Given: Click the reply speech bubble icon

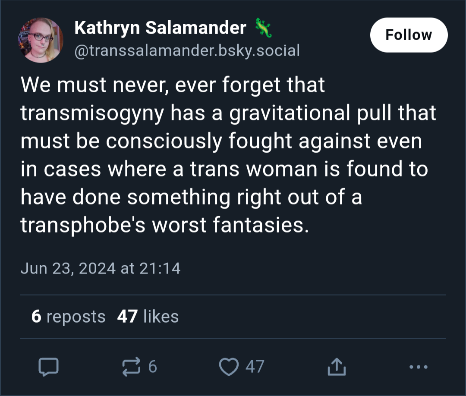Looking at the screenshot, I should tap(48, 367).
